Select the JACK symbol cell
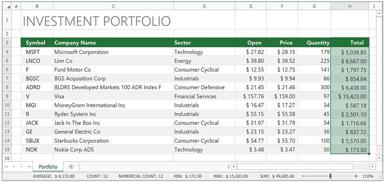Image resolution: width=385 pixels, height=183 pixels. pos(37,123)
